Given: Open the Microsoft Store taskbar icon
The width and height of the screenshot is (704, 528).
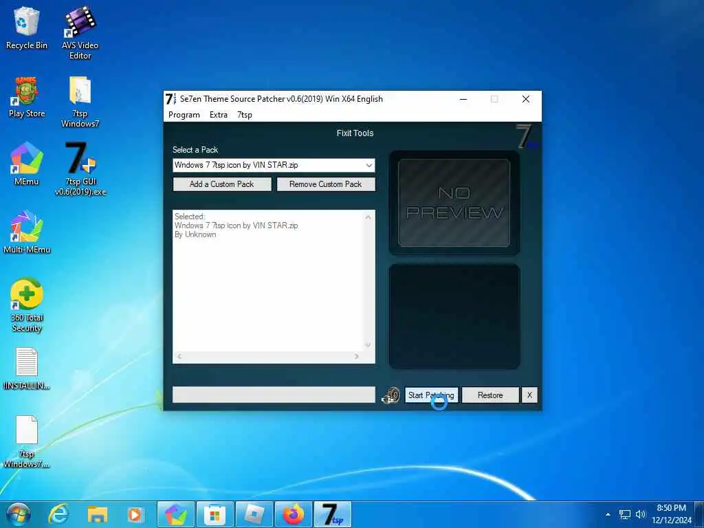Looking at the screenshot, I should tap(214, 514).
